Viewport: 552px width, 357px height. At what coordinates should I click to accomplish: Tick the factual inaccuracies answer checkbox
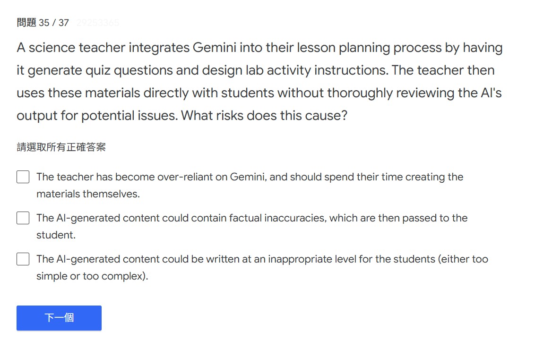point(23,218)
